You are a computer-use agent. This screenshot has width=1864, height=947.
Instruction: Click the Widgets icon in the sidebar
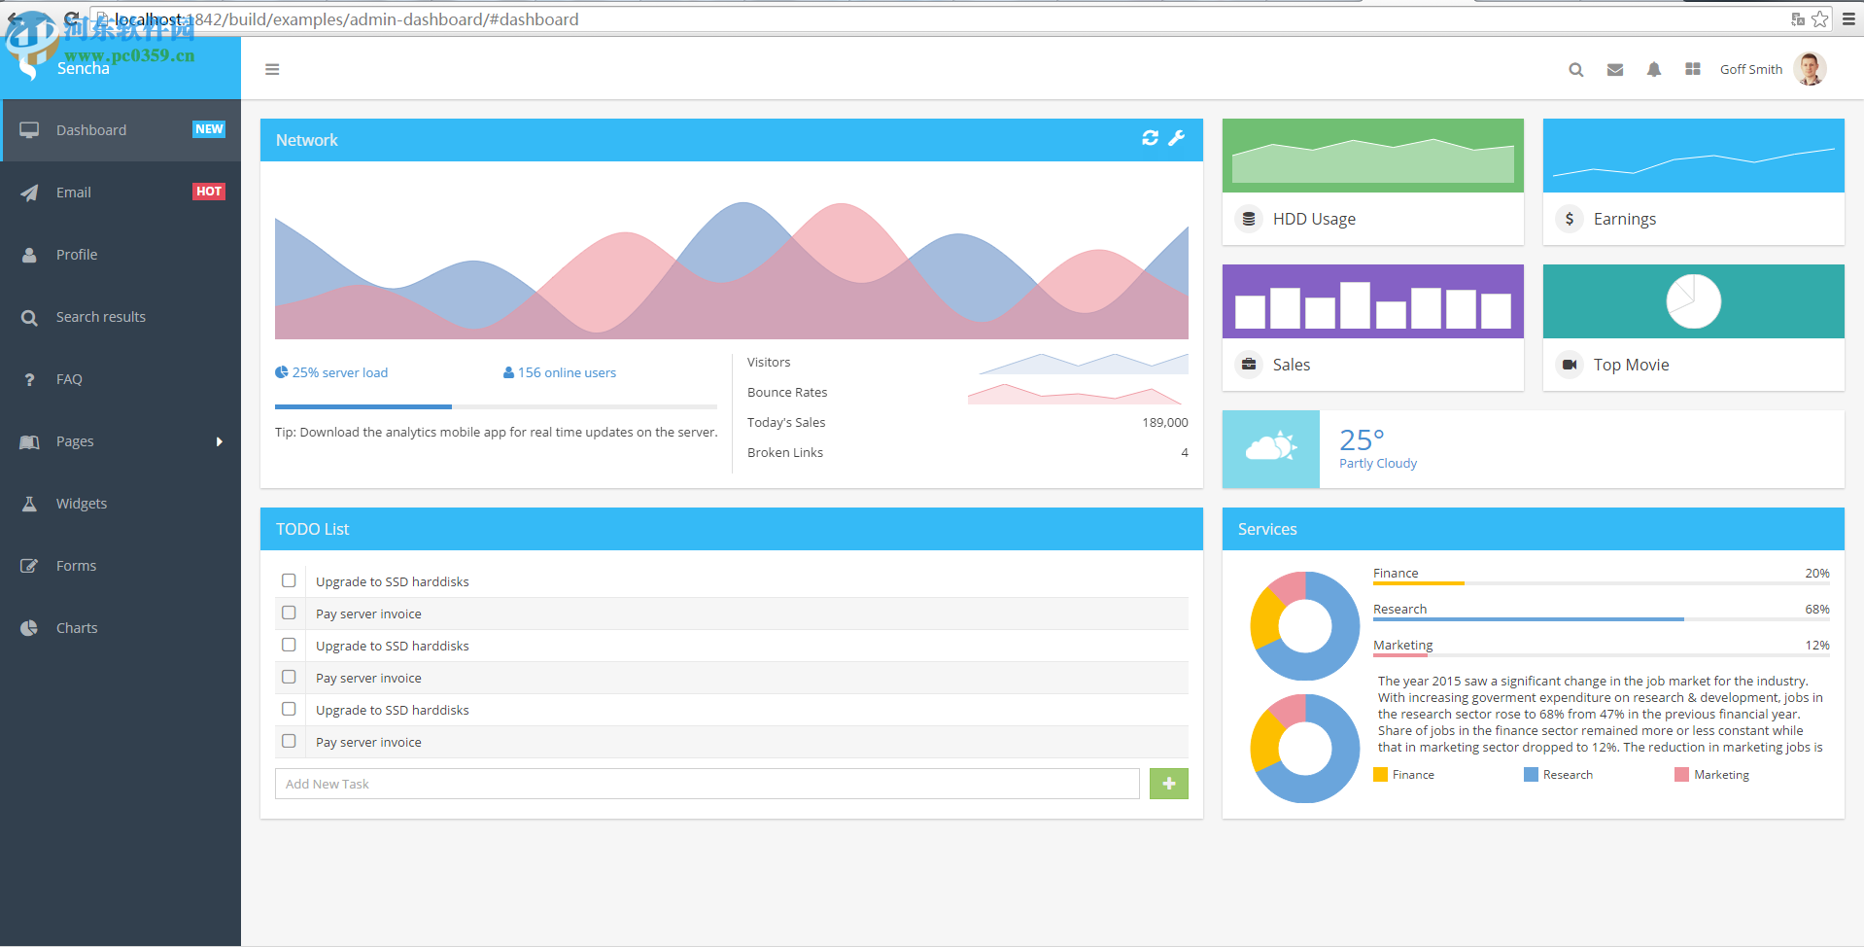click(x=29, y=503)
